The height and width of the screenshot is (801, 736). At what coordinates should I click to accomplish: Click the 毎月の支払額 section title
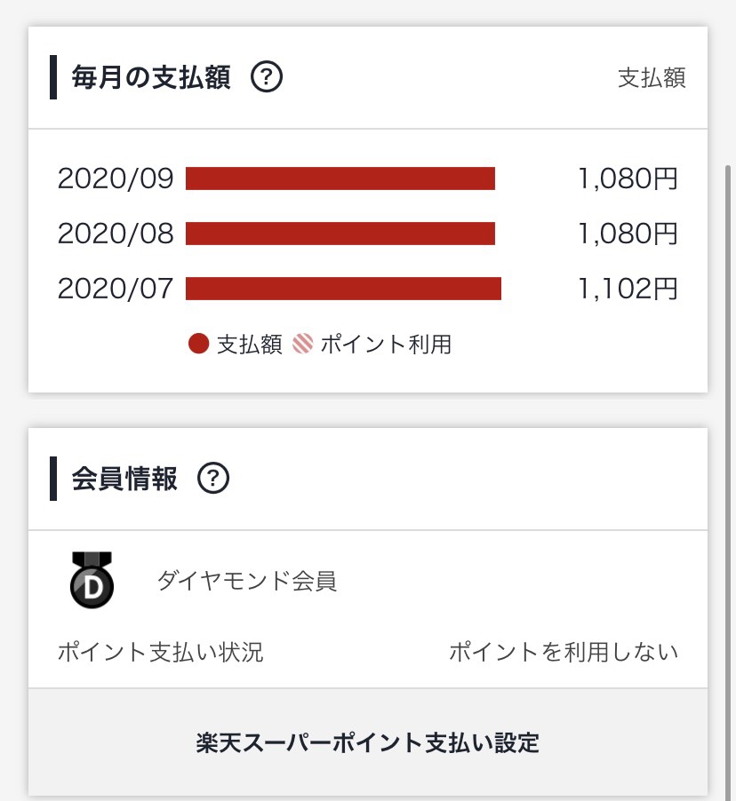tap(151, 78)
